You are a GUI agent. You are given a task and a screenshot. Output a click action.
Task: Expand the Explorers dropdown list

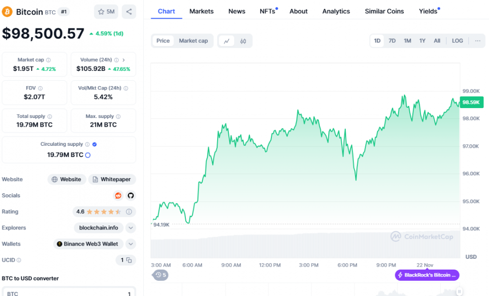[131, 228]
